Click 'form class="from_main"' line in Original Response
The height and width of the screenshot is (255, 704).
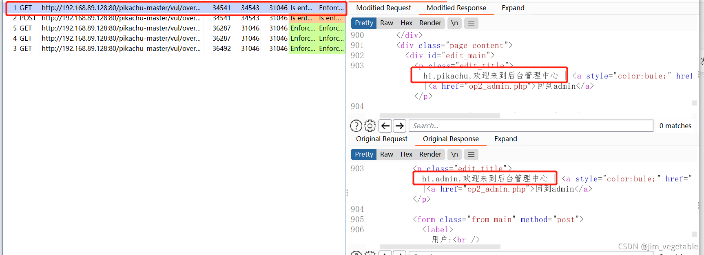tap(498, 220)
